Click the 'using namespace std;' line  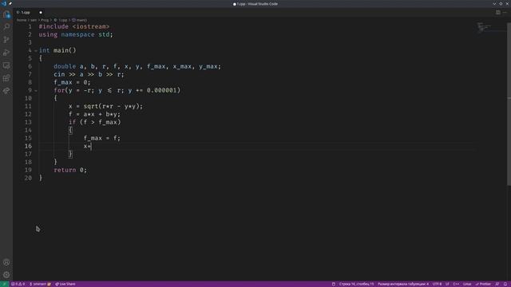(x=76, y=34)
